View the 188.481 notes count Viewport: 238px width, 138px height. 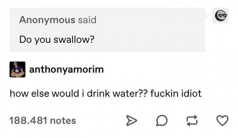tap(42, 121)
